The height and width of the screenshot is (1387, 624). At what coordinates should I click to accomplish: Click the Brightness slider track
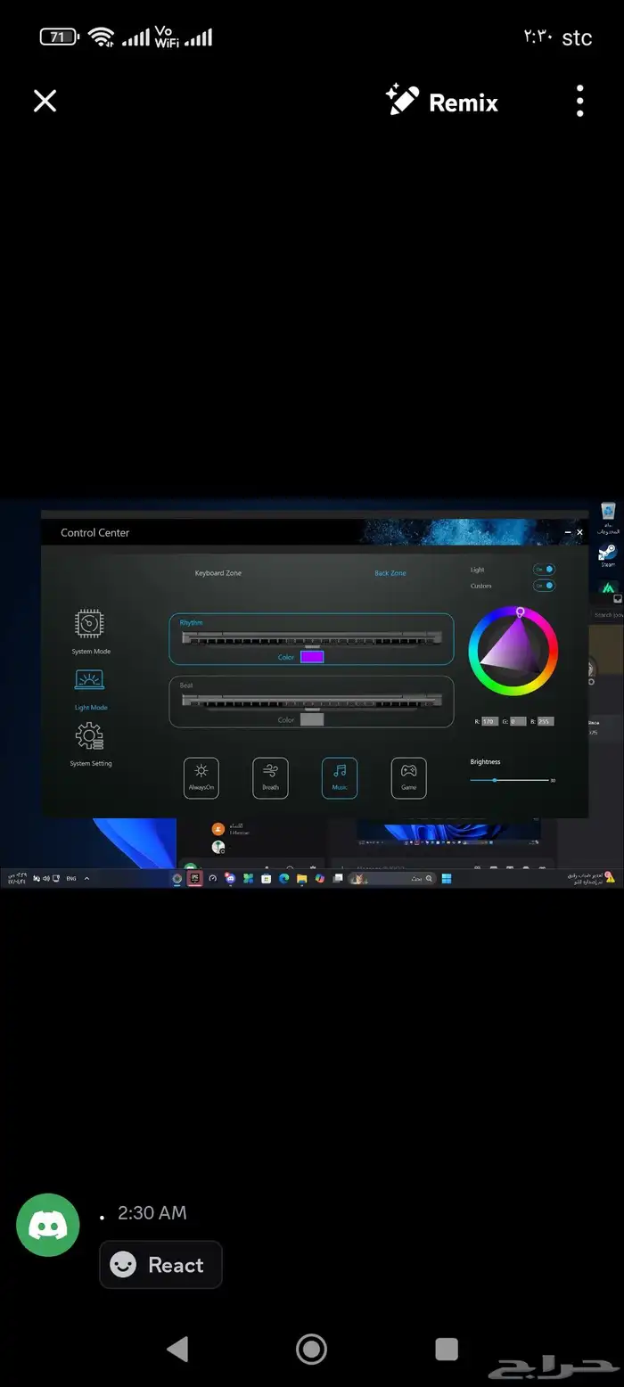[x=509, y=780]
